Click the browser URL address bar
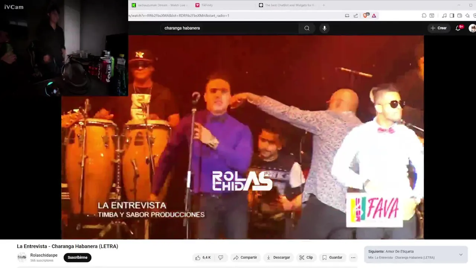 click(x=234, y=16)
